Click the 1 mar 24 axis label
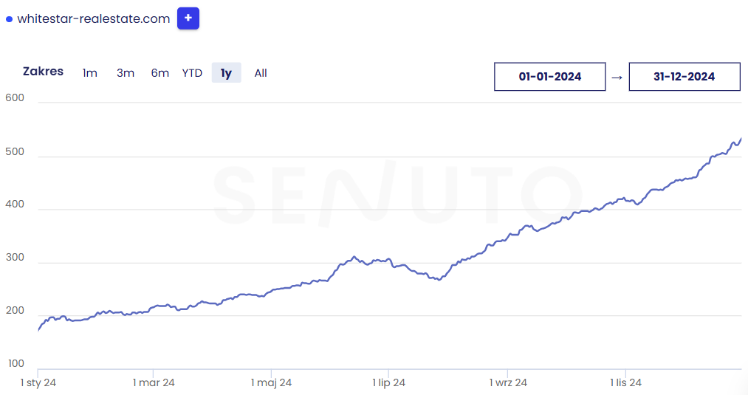This screenshot has height=395, width=748. click(x=154, y=382)
